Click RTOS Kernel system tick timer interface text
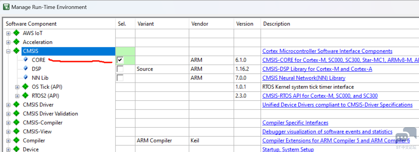The height and width of the screenshot is (152, 419). point(308,87)
